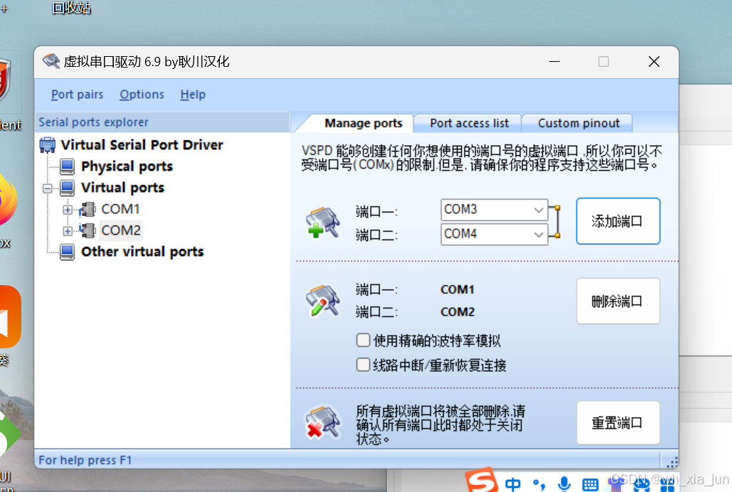Image resolution: width=732 pixels, height=492 pixels.
Task: Toggle the Chinese input mode 中 icon
Action: (513, 484)
